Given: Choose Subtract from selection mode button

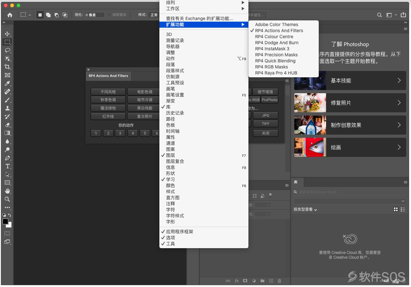Looking at the screenshot, I should [57, 15].
